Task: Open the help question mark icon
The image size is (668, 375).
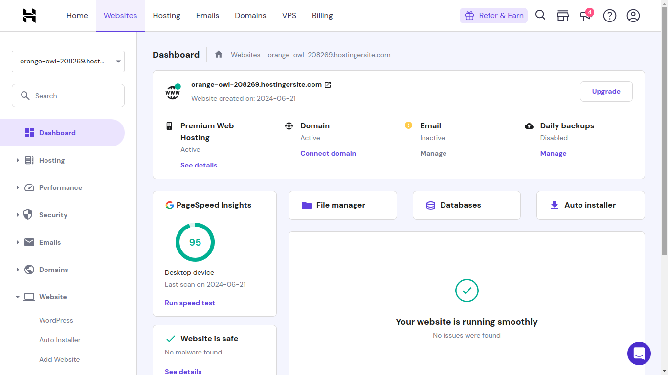Action: pyautogui.click(x=610, y=16)
